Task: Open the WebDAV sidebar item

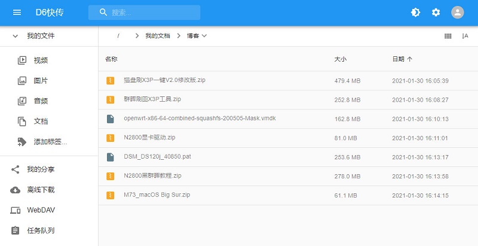Action: 42,210
